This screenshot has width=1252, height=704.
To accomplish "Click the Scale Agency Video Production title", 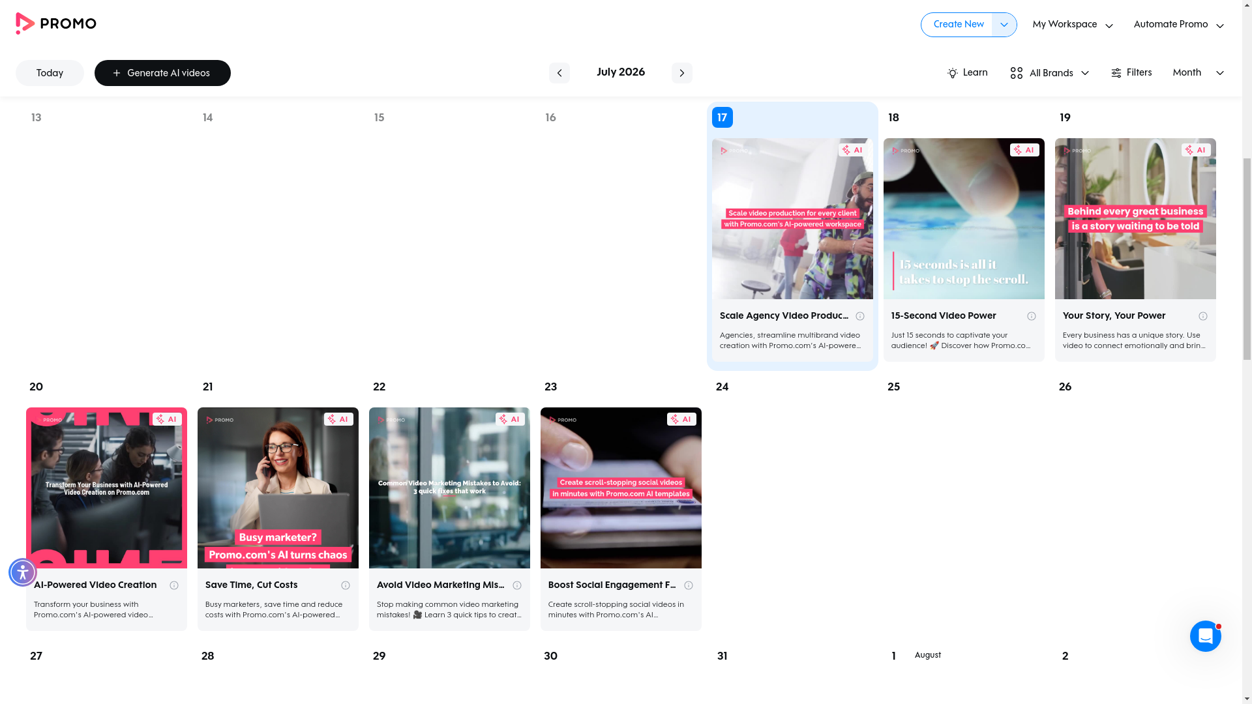I will (x=784, y=316).
